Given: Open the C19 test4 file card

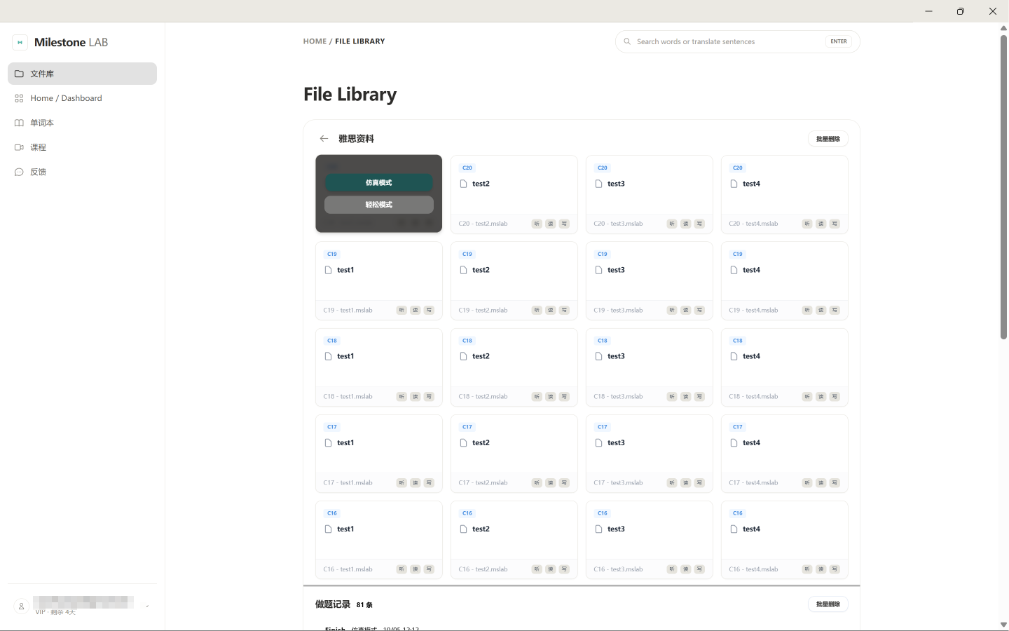Looking at the screenshot, I should point(785,281).
